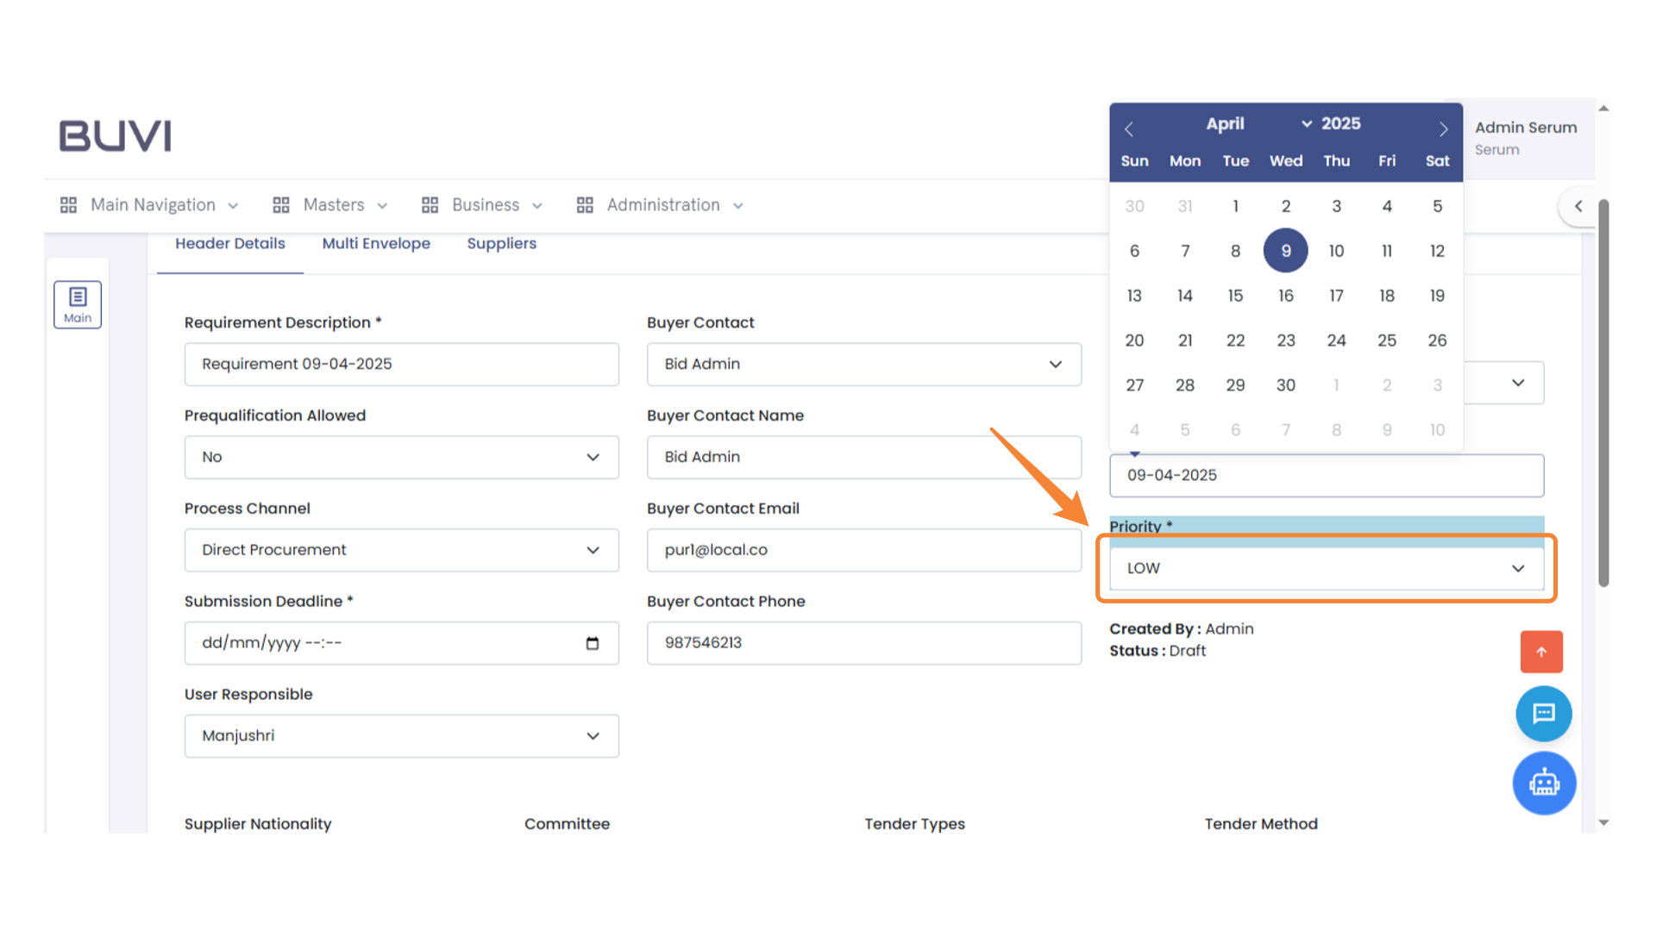Go to next month in calendar

tap(1443, 128)
